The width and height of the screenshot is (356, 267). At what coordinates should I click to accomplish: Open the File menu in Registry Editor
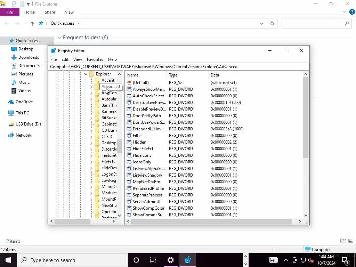pyautogui.click(x=53, y=59)
